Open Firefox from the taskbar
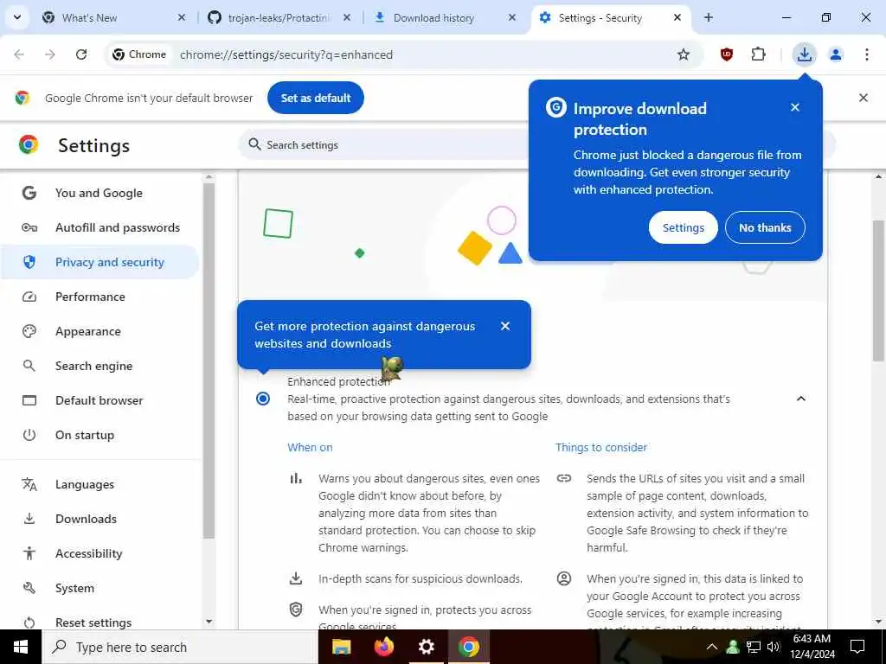This screenshot has height=664, width=886. [x=384, y=647]
